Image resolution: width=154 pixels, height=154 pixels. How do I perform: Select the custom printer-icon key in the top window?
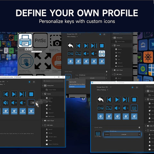[102, 54]
